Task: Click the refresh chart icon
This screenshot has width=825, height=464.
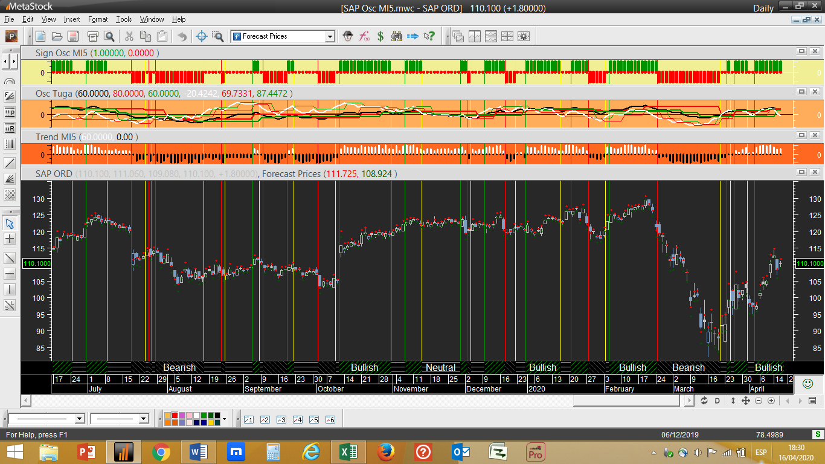Action: (x=704, y=401)
